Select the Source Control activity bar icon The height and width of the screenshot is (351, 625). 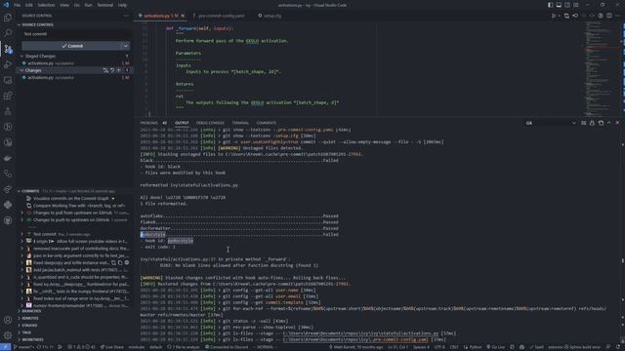pyautogui.click(x=8, y=49)
